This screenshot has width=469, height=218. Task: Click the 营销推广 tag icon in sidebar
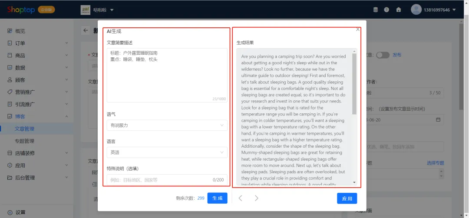click(x=10, y=92)
